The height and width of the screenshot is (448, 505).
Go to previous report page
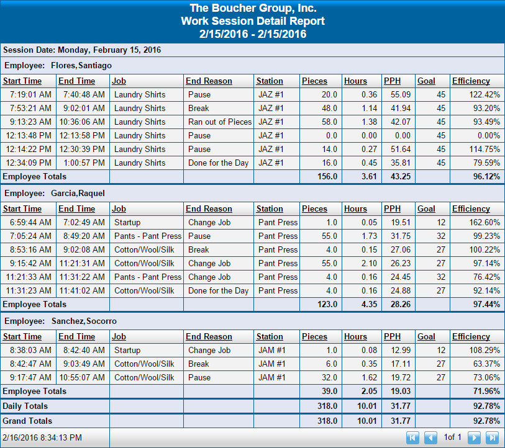coord(430,437)
